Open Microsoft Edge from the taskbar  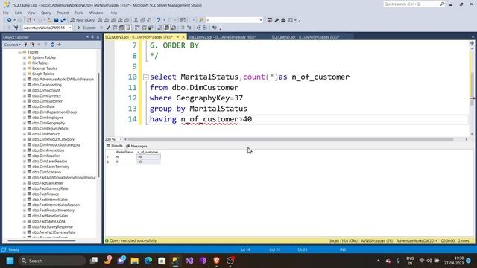(x=148, y=261)
